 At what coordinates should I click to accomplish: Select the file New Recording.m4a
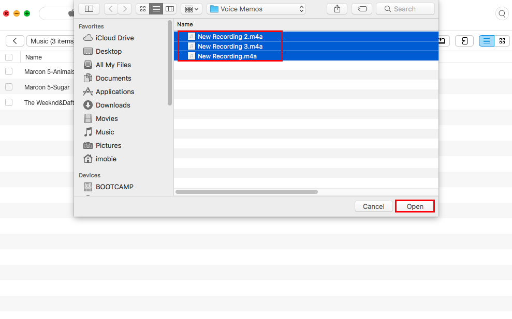pyautogui.click(x=306, y=56)
